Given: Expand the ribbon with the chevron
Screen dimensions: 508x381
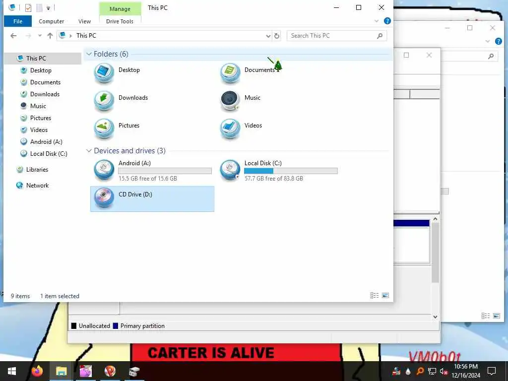Looking at the screenshot, I should point(377,21).
